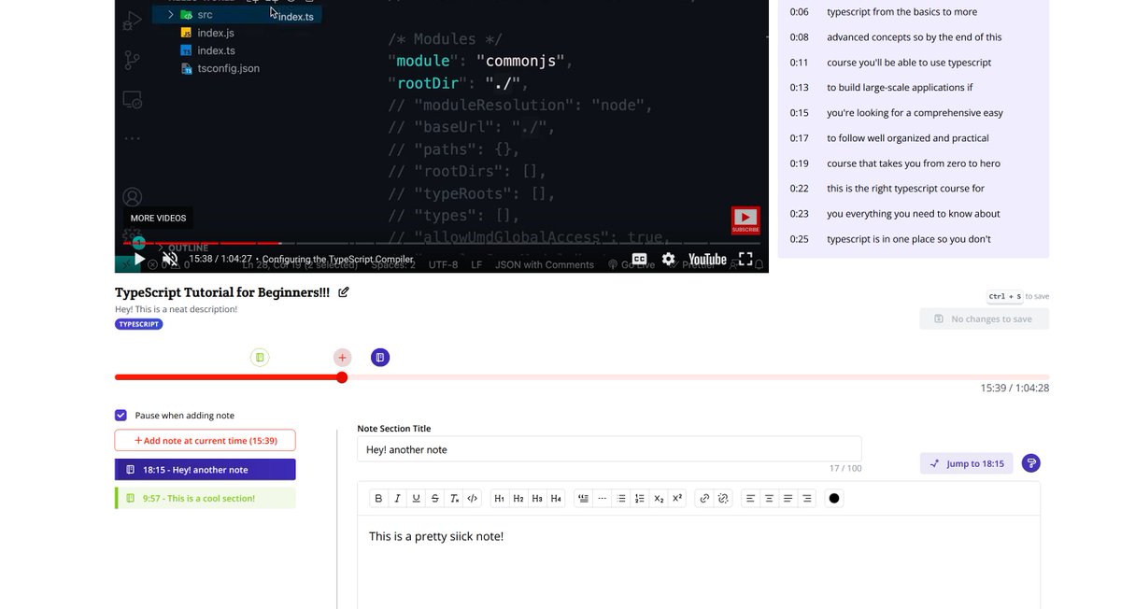Viewport: 1121px width, 609px height.
Task: Click the red timeline slider handle
Action: [x=342, y=377]
